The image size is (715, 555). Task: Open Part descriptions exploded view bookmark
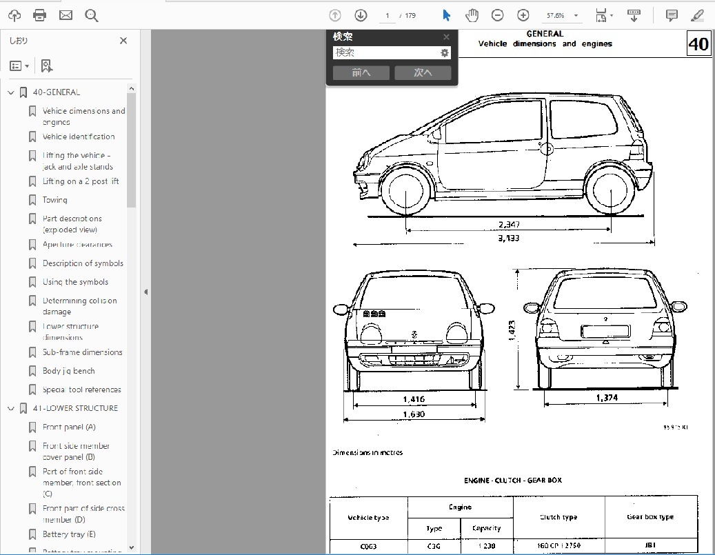72,224
